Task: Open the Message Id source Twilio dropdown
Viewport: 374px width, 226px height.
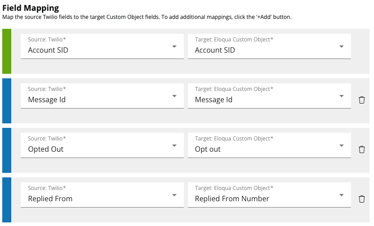Action: pyautogui.click(x=102, y=96)
